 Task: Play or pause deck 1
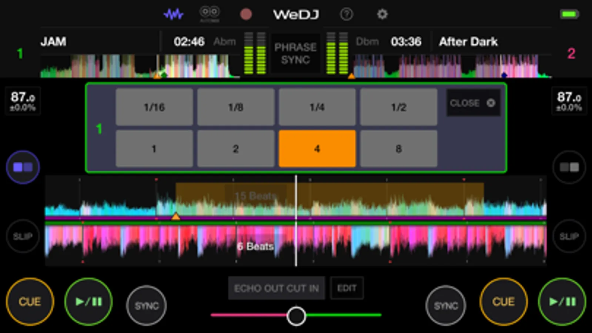88,302
